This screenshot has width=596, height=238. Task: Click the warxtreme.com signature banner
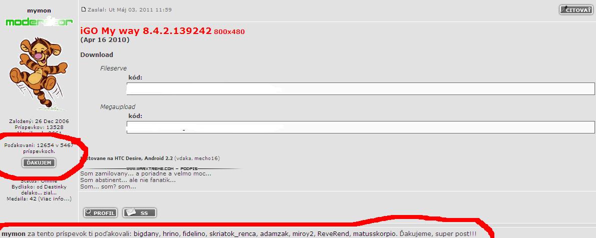pyautogui.click(x=160, y=168)
